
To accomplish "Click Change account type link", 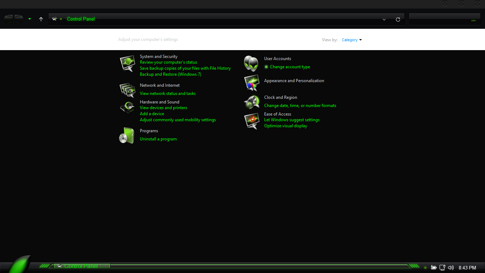I will point(290,67).
